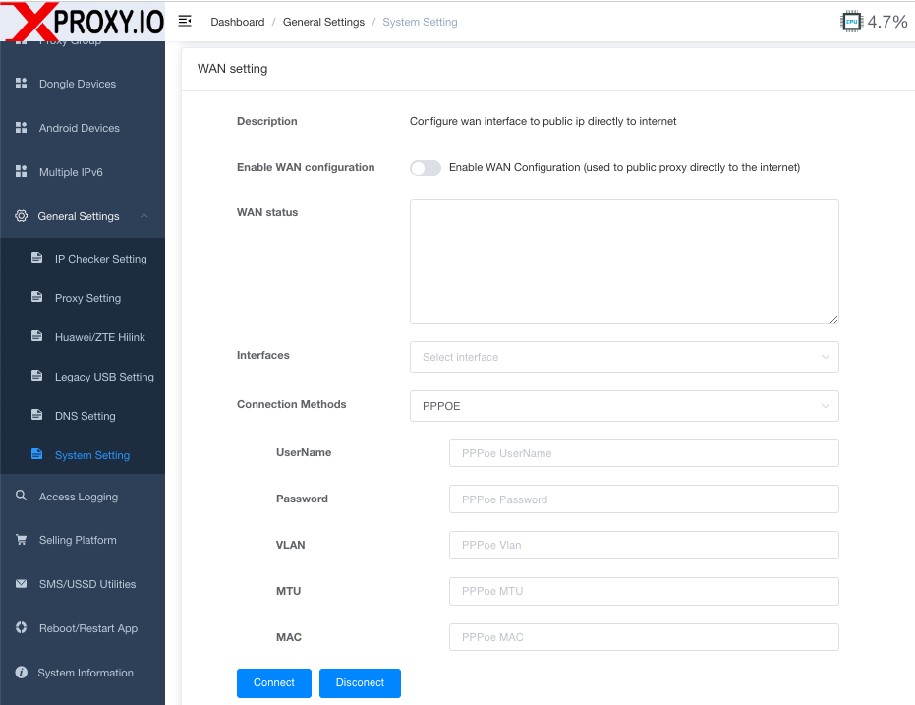915x705 pixels.
Task: Open Android Devices menu item
Action: click(83, 128)
